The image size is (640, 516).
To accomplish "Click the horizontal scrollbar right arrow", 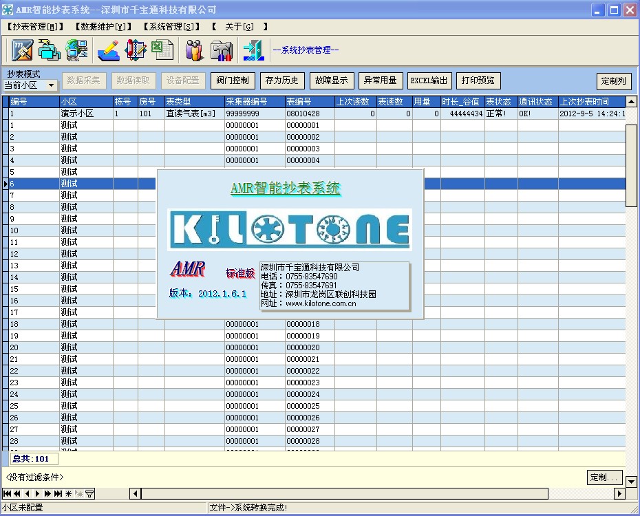I will [x=619, y=493].
